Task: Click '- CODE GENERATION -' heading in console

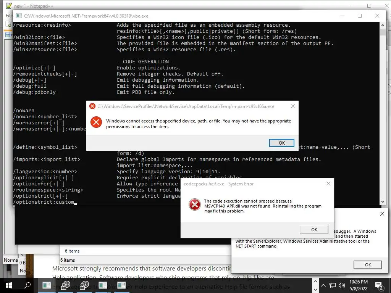Action: pyautogui.click(x=145, y=61)
